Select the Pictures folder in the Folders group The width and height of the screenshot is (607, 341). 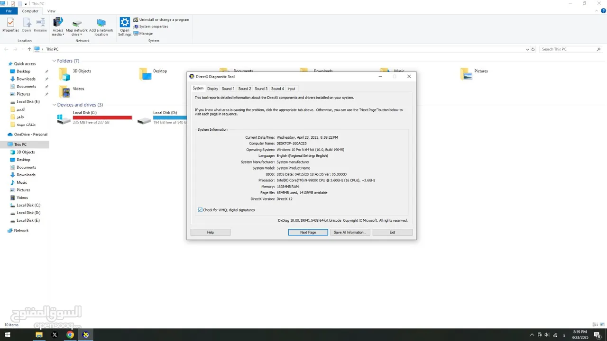(x=474, y=73)
